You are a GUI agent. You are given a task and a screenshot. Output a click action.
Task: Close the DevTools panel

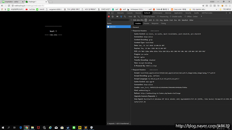[x=230, y=13]
